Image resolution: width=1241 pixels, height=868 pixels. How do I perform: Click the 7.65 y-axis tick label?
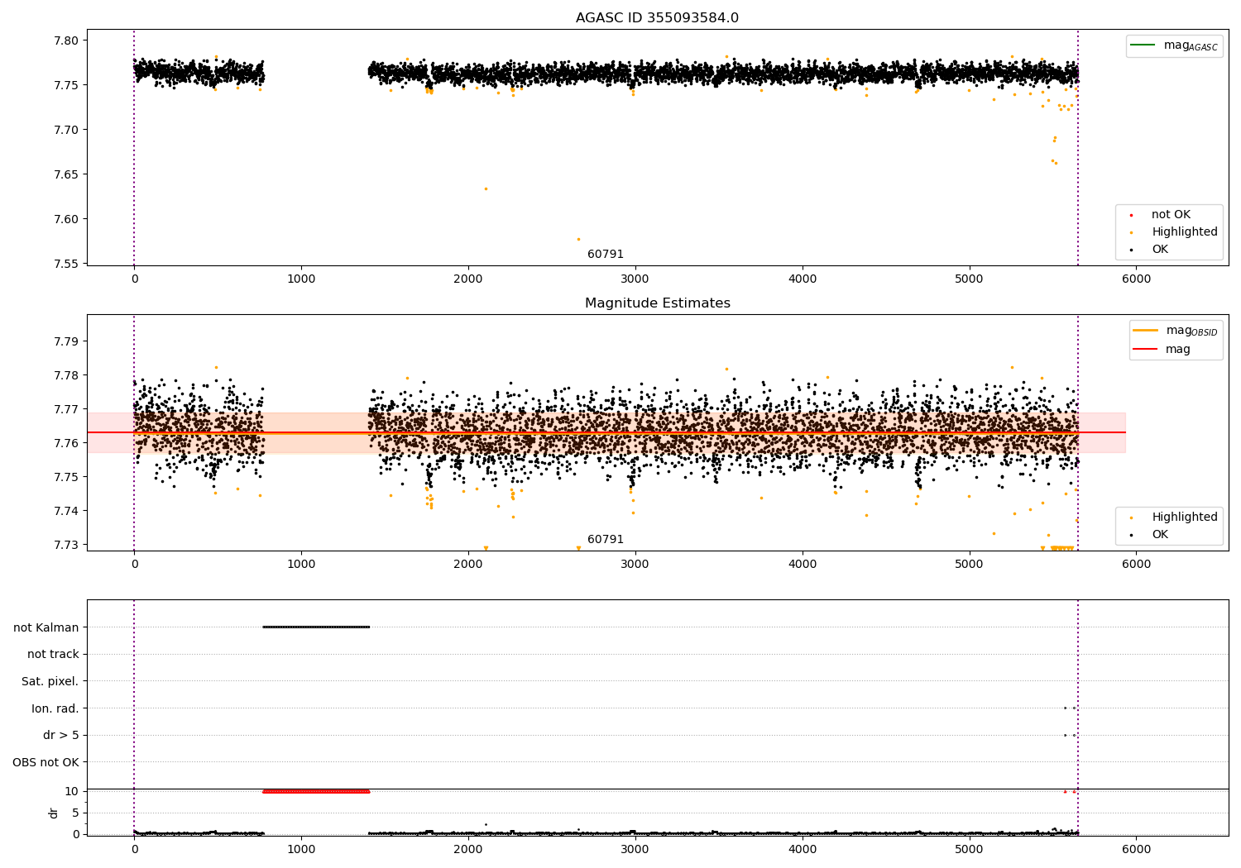[66, 174]
